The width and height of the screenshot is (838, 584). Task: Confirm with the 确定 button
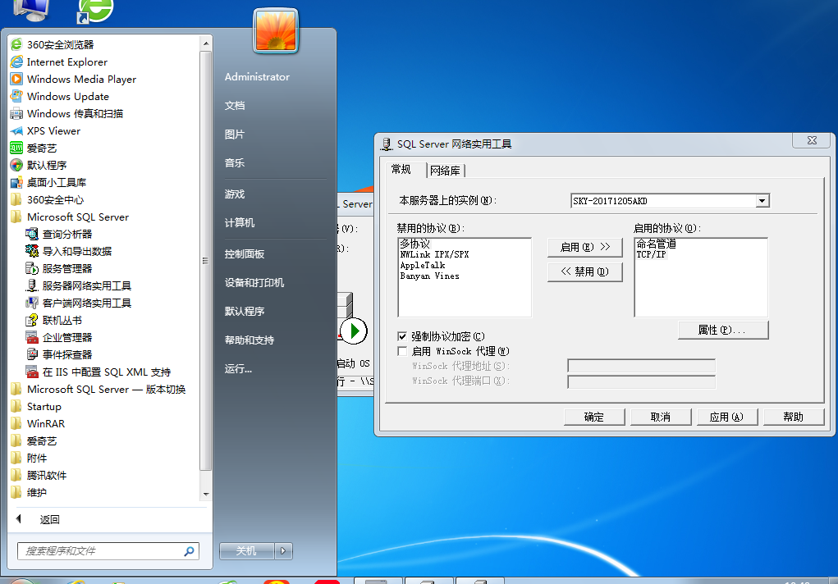pyautogui.click(x=594, y=417)
